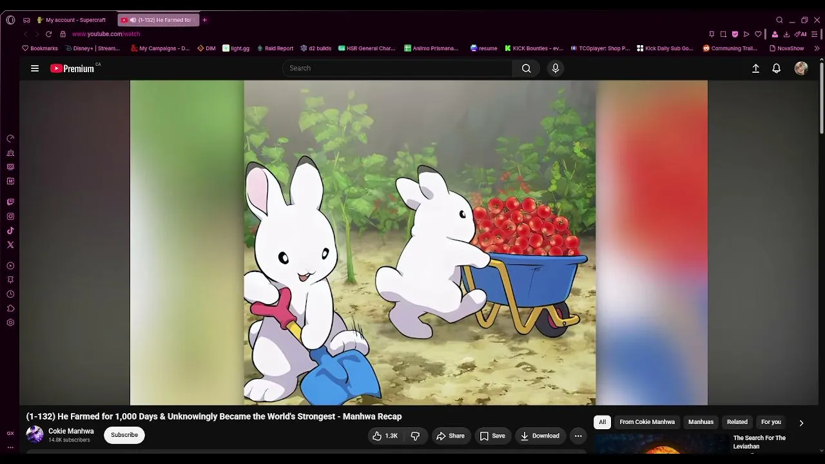Focus the YouTube search field
Image resolution: width=825 pixels, height=464 pixels.
point(398,68)
